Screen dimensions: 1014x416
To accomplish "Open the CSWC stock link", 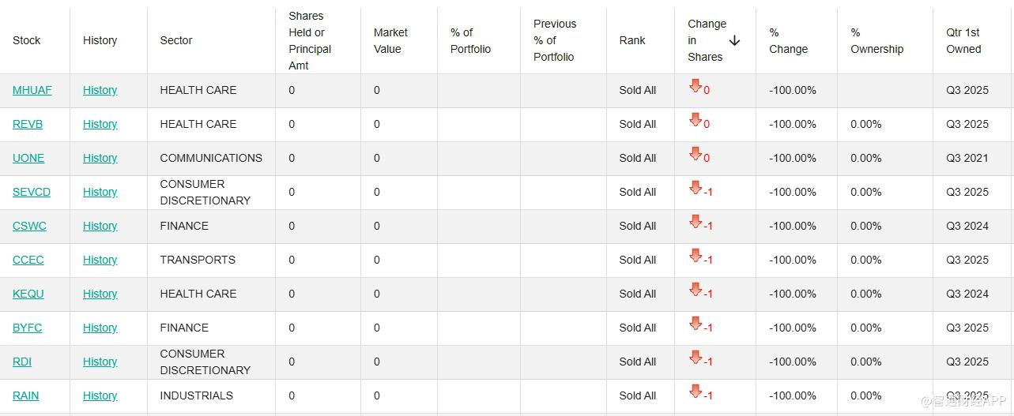I will click(29, 226).
